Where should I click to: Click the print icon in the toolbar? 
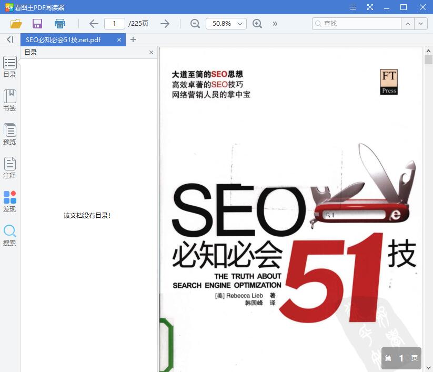pos(59,24)
